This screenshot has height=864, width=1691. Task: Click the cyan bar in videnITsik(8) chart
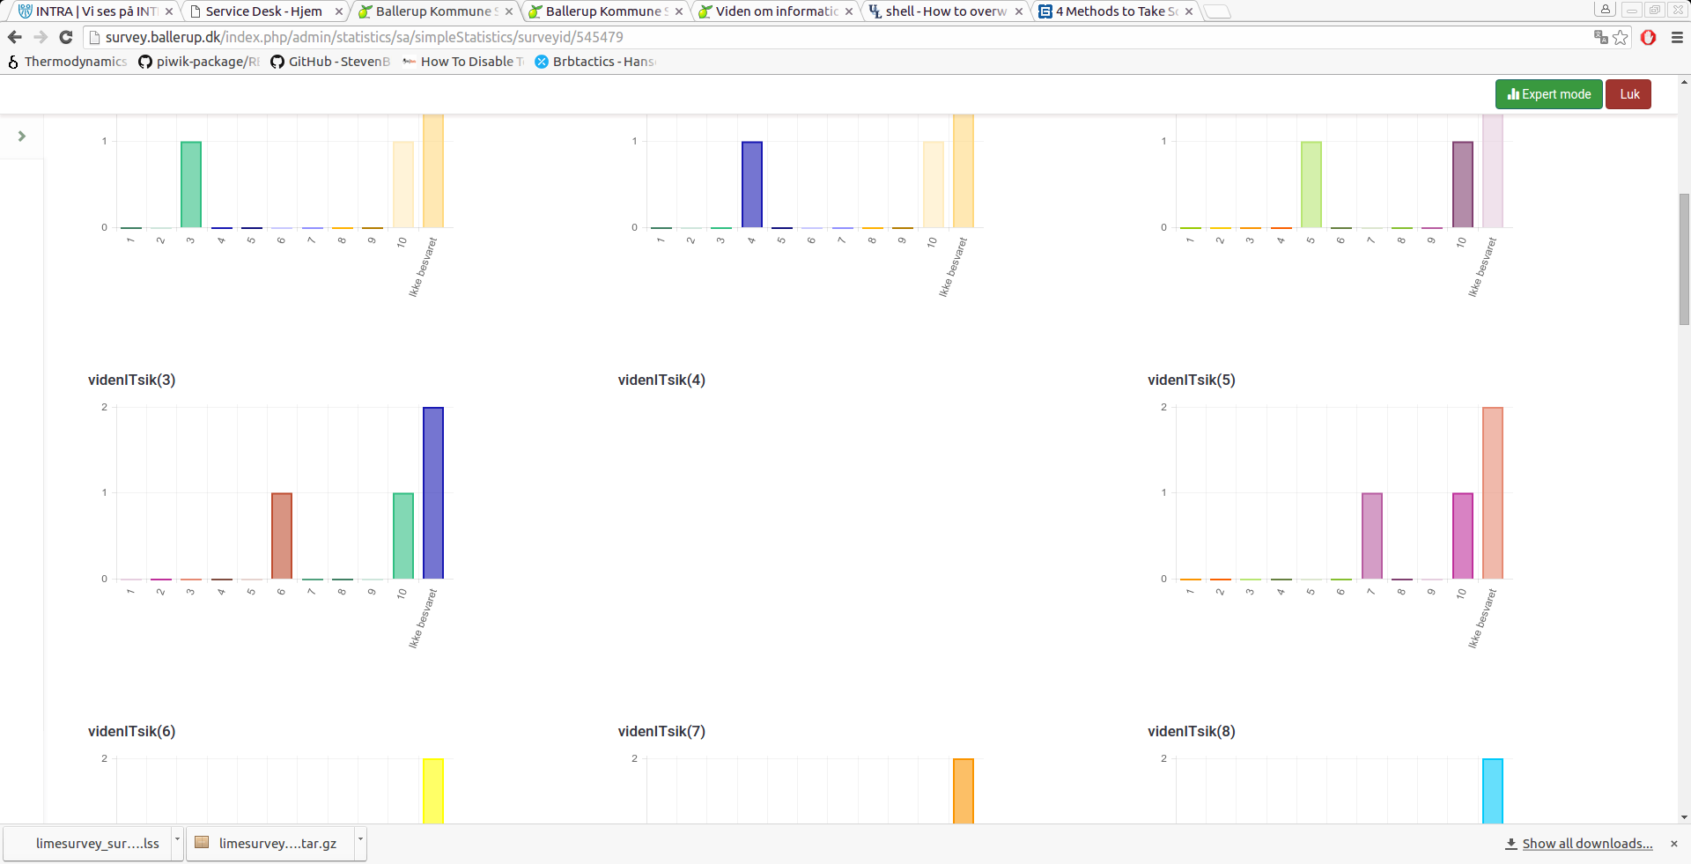(x=1493, y=792)
